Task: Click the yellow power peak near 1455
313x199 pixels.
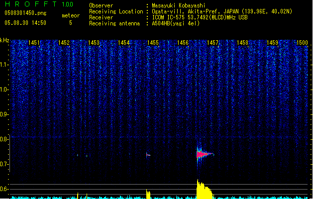Action: [x=148, y=194]
